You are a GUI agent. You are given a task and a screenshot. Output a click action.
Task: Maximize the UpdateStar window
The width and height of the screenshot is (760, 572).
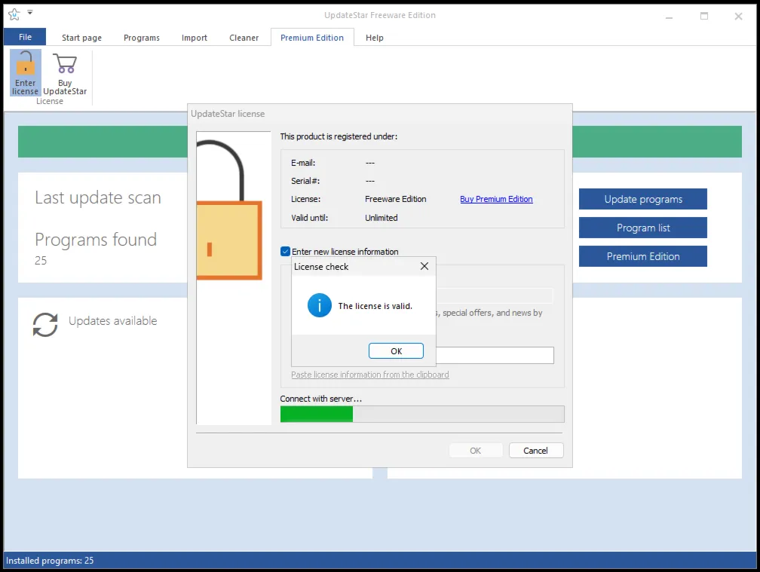703,16
